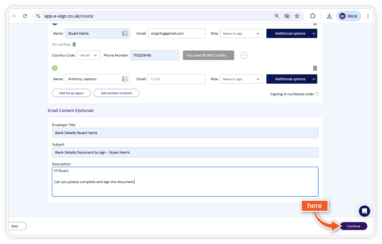Click Add another recipient
This screenshot has height=244, width=382.
[116, 93]
